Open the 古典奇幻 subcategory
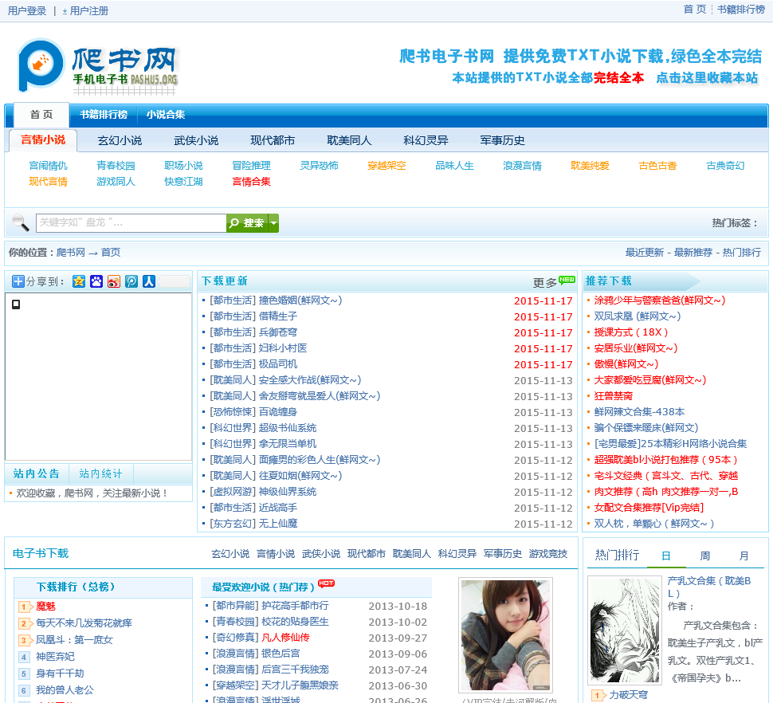This screenshot has width=773, height=703. tap(725, 166)
